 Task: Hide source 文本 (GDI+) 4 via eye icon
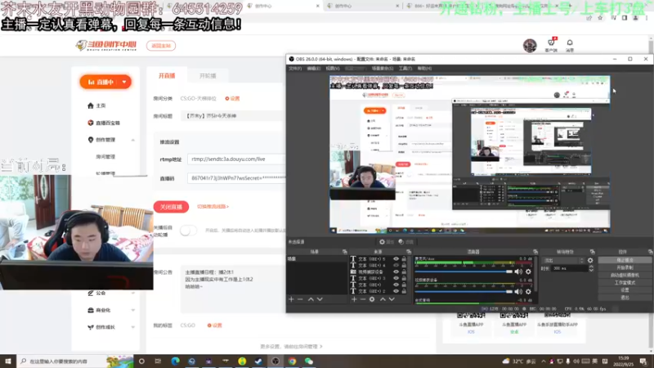pos(396,265)
